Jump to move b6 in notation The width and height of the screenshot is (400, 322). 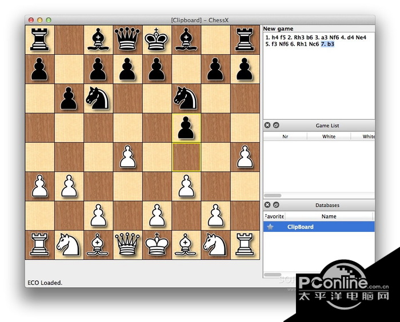click(x=310, y=38)
